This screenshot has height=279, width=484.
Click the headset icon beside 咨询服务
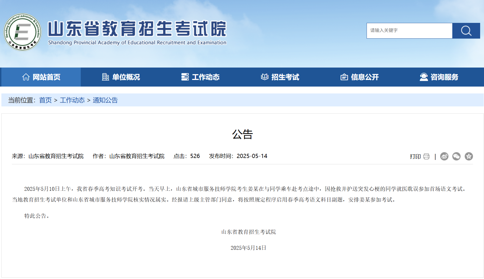coord(424,77)
